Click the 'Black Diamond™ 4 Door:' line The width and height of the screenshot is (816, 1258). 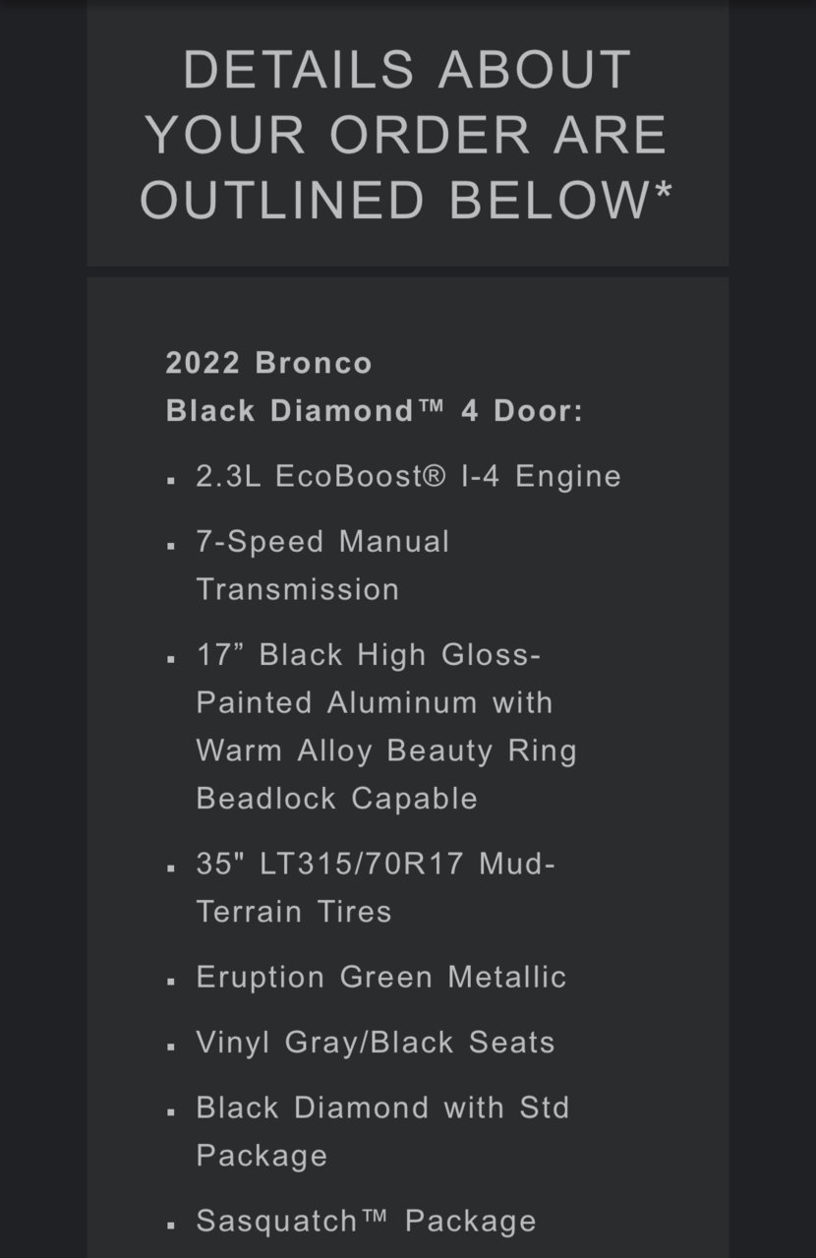coord(375,410)
